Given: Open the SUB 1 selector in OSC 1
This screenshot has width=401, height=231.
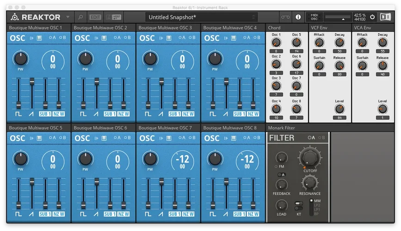Looking at the screenshot, I should coord(45,114).
